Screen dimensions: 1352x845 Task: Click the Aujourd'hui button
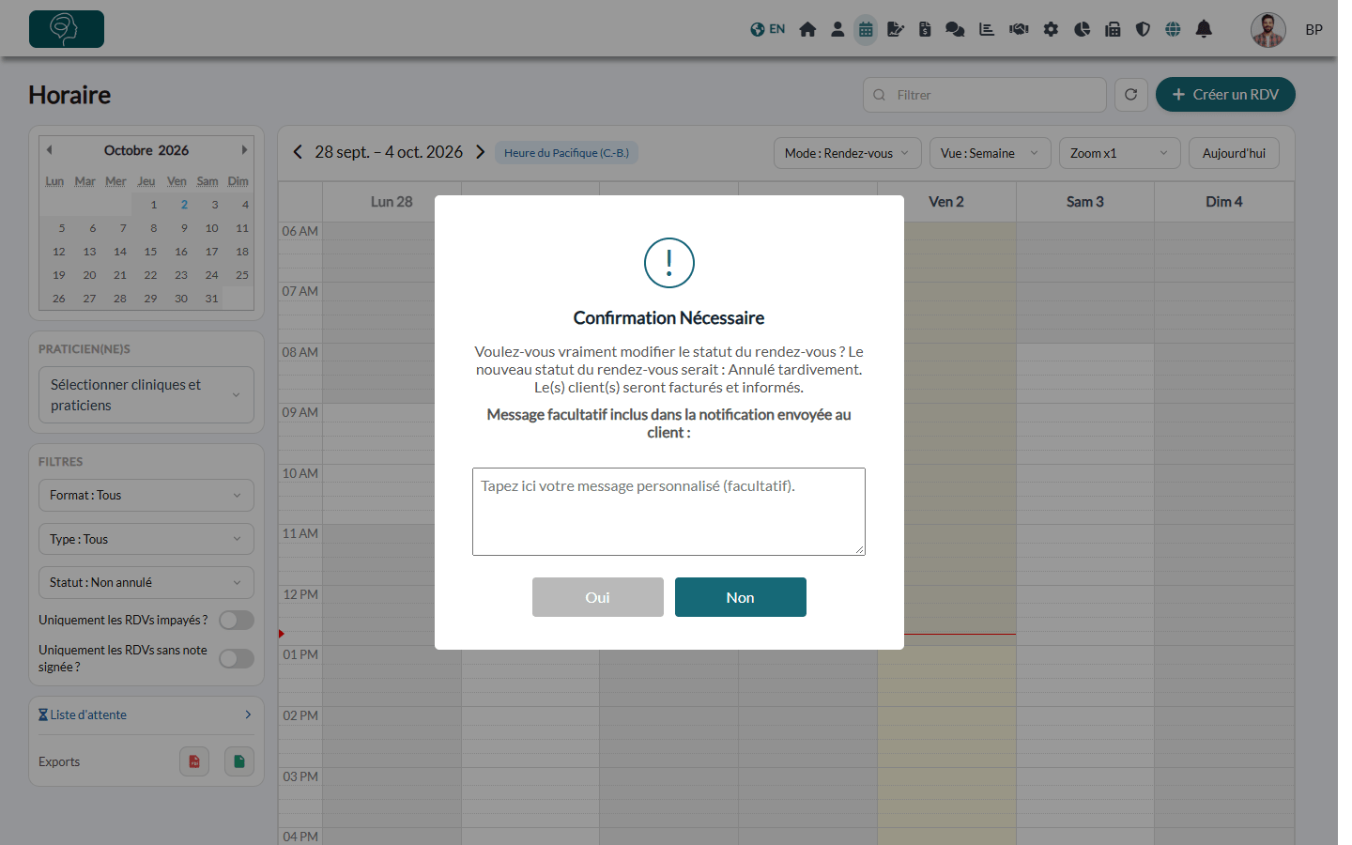tap(1234, 153)
